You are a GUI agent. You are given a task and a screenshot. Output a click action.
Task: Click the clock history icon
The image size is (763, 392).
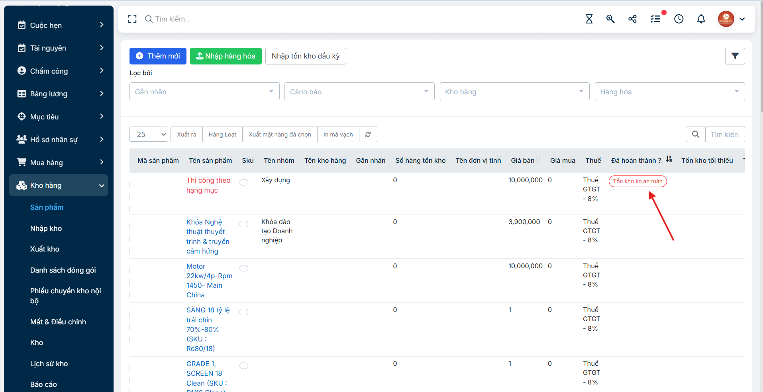click(x=679, y=19)
